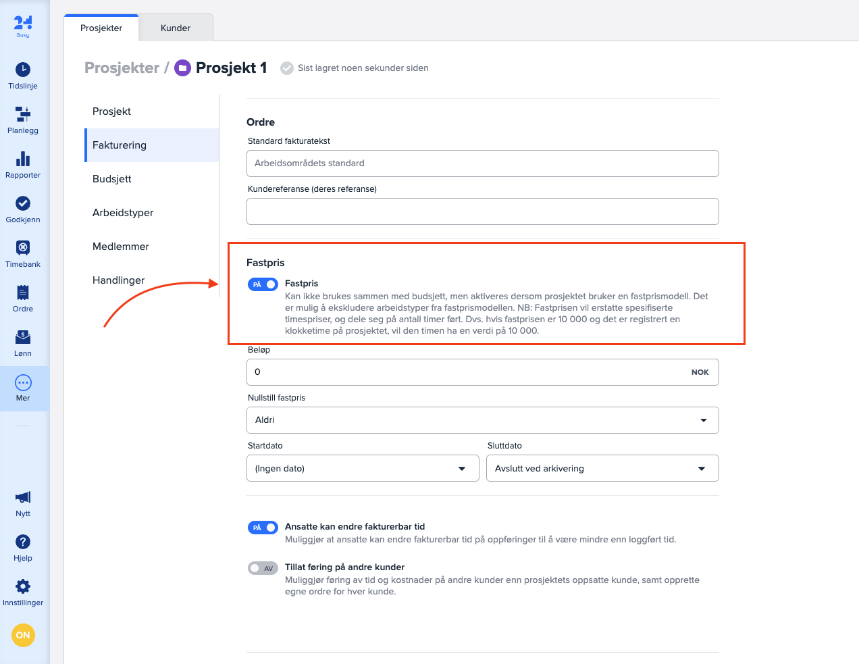The image size is (859, 664).
Task: Open the Sluttdato dropdown
Action: 602,468
